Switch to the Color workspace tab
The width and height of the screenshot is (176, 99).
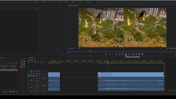(x=59, y=2)
